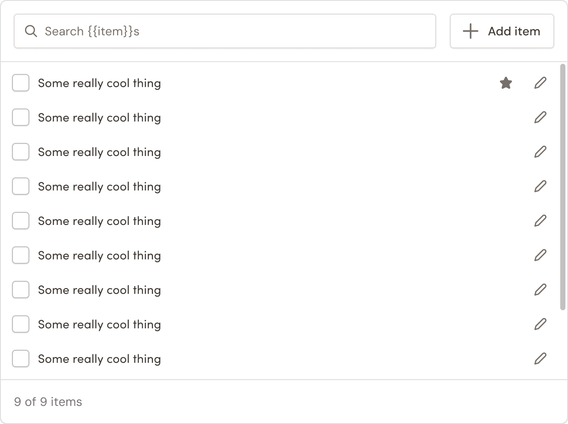Click the Add item button
The height and width of the screenshot is (424, 568).
point(502,31)
